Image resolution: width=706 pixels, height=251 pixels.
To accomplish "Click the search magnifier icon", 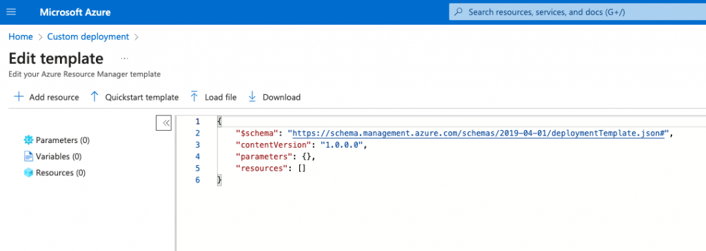I will click(x=458, y=12).
